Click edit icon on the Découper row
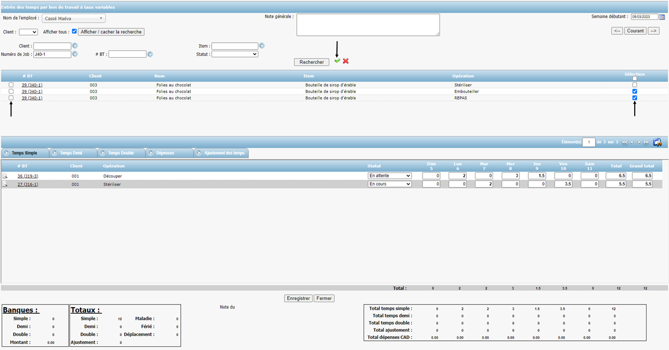Screen dimensions: 669x350 pos(5,176)
